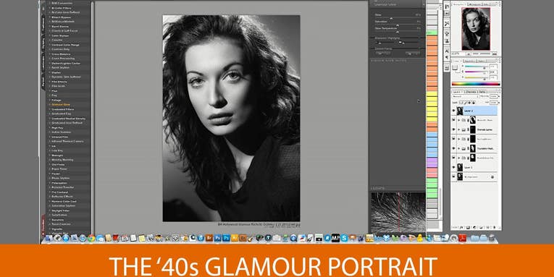Toggle favorite star beside Low Key

tap(49, 150)
